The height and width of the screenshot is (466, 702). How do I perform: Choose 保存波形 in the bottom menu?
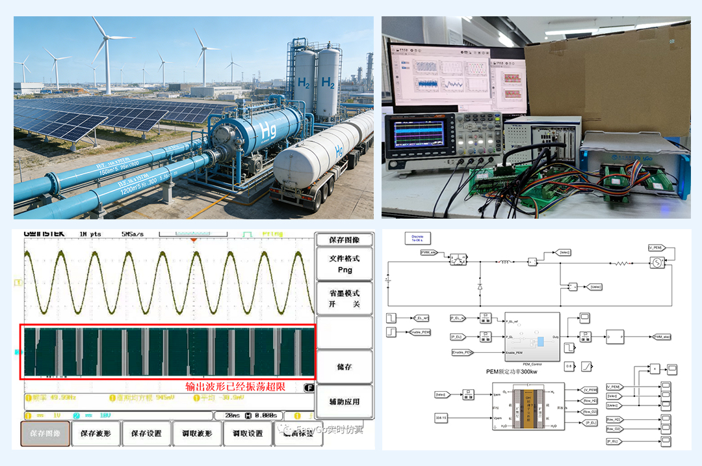point(96,433)
